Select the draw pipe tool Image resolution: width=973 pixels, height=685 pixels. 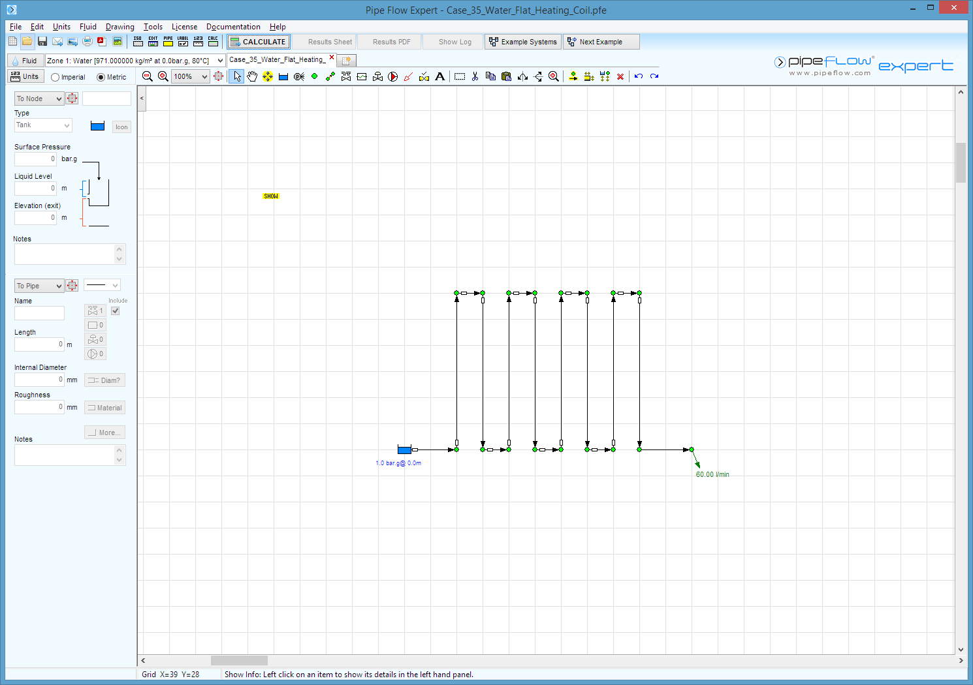point(330,76)
